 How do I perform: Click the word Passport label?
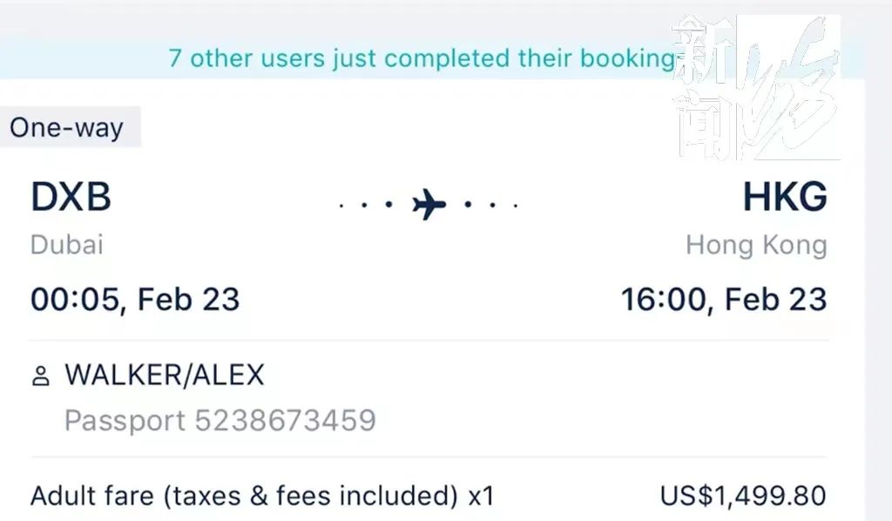(125, 421)
